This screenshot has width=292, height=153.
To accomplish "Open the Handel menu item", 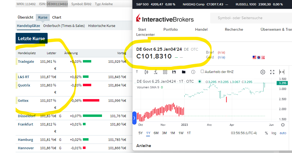I will pyautogui.click(x=201, y=29).
